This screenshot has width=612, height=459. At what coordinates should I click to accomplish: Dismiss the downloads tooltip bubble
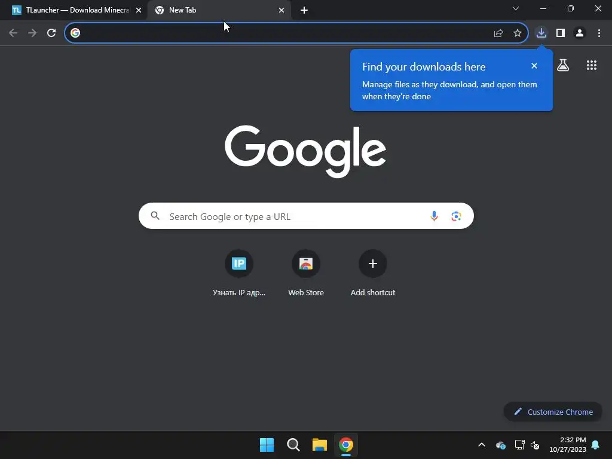[x=534, y=66]
